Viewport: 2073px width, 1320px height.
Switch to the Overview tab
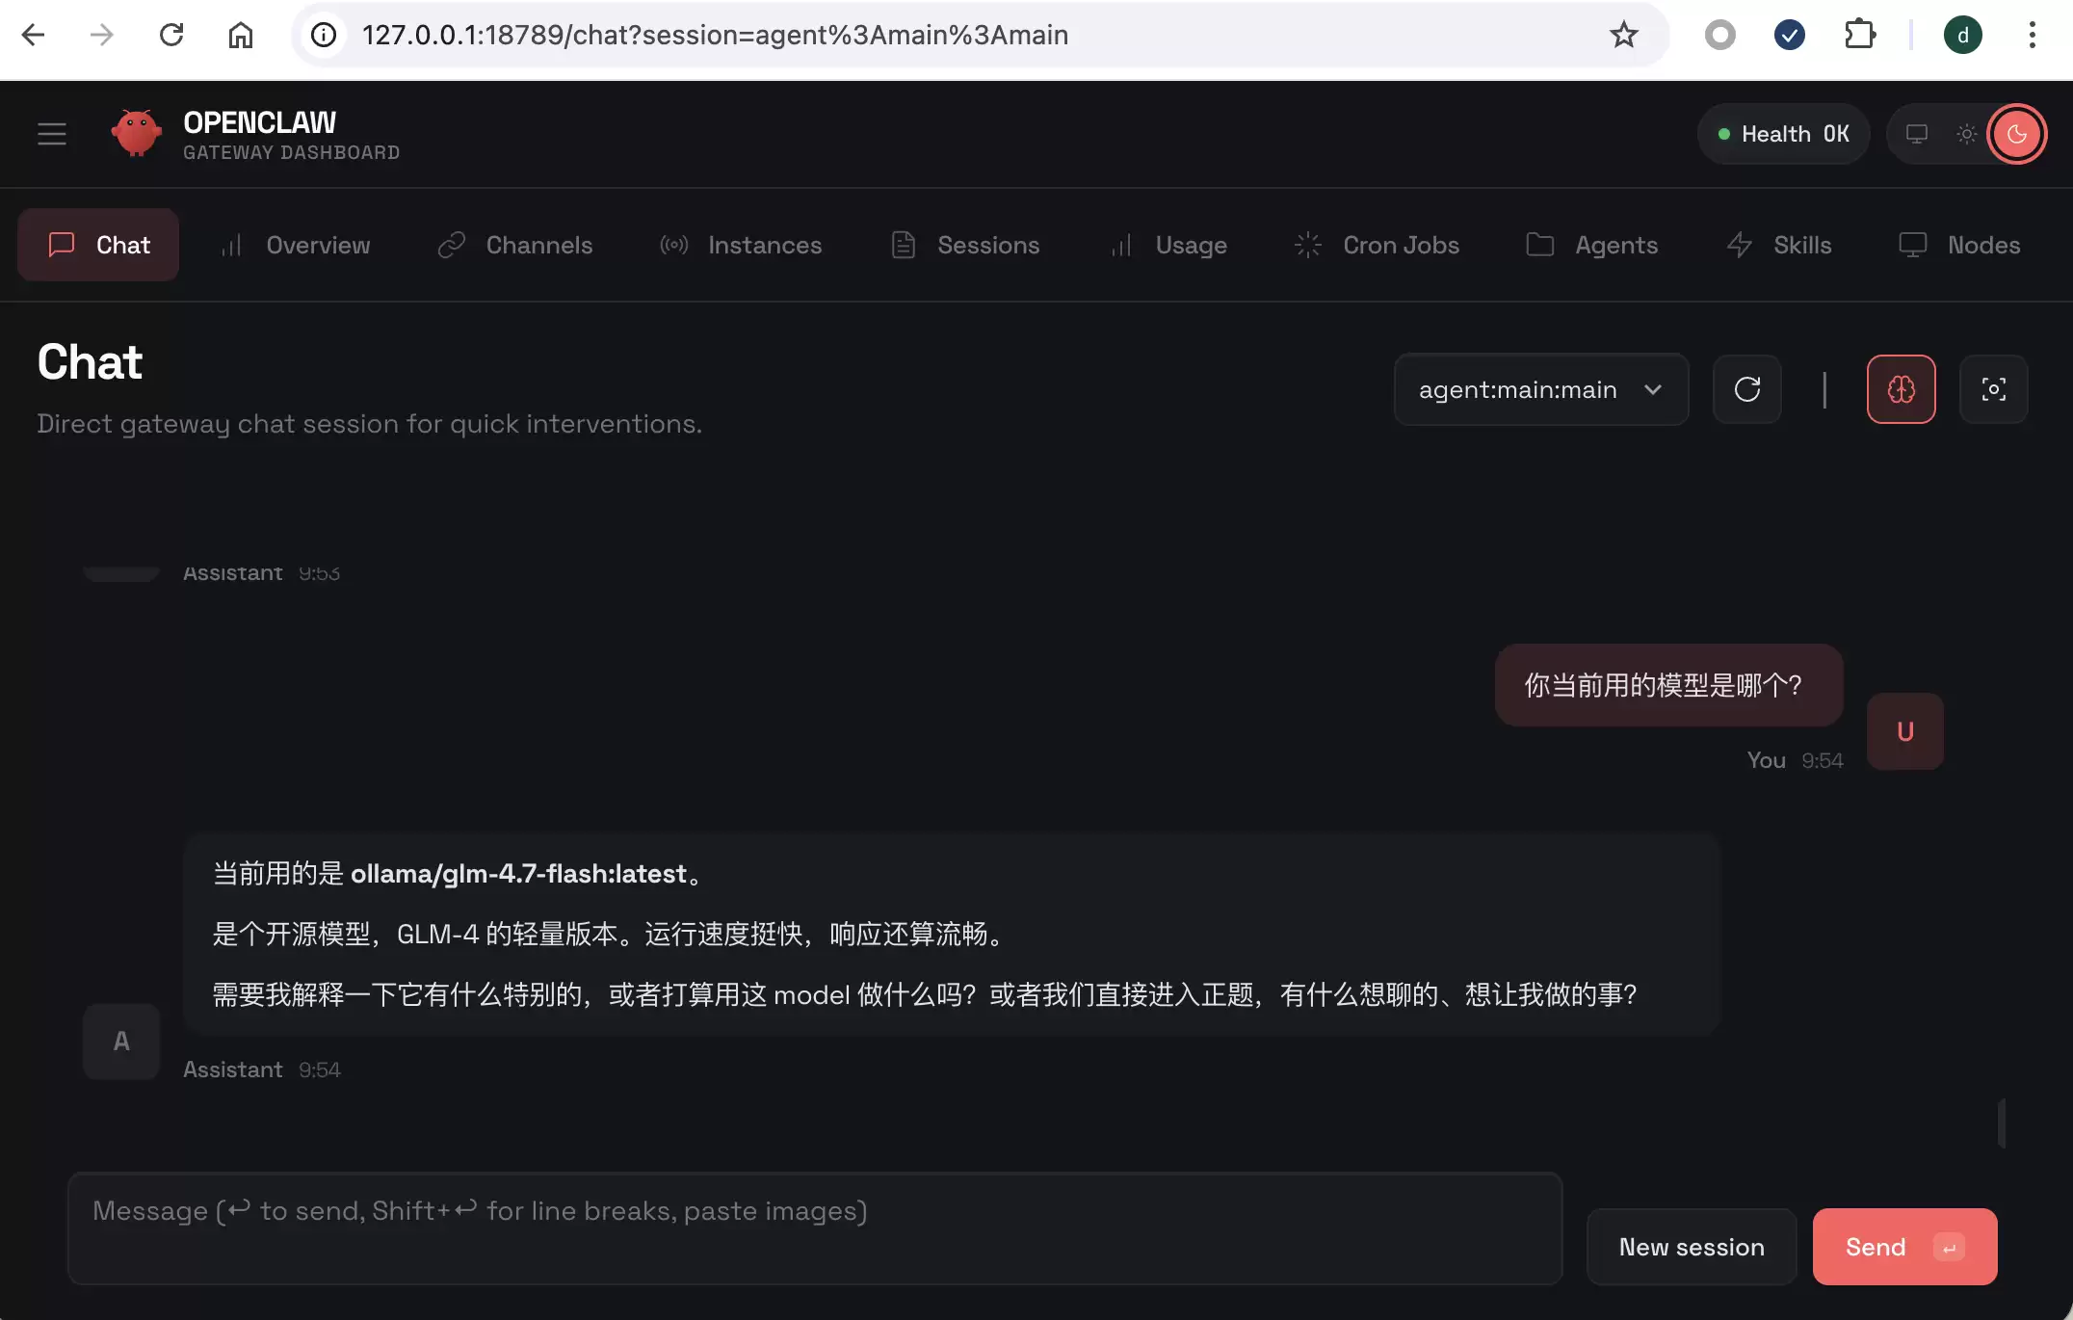coord(317,245)
